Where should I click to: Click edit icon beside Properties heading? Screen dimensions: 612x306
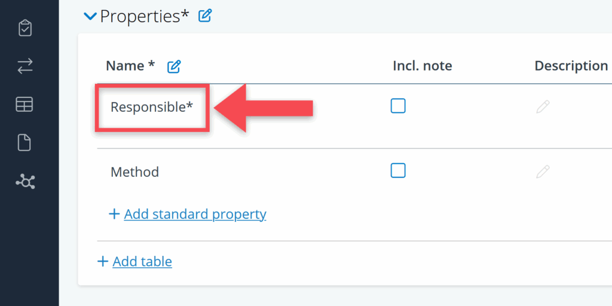[205, 16]
